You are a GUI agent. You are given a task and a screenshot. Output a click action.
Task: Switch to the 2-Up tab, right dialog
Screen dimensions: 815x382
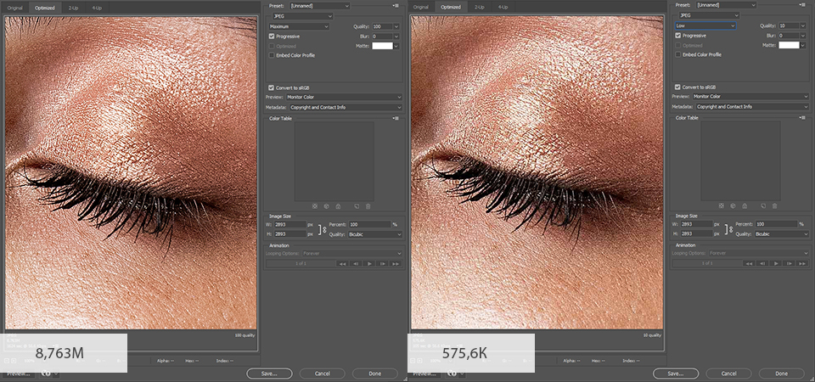(x=479, y=8)
